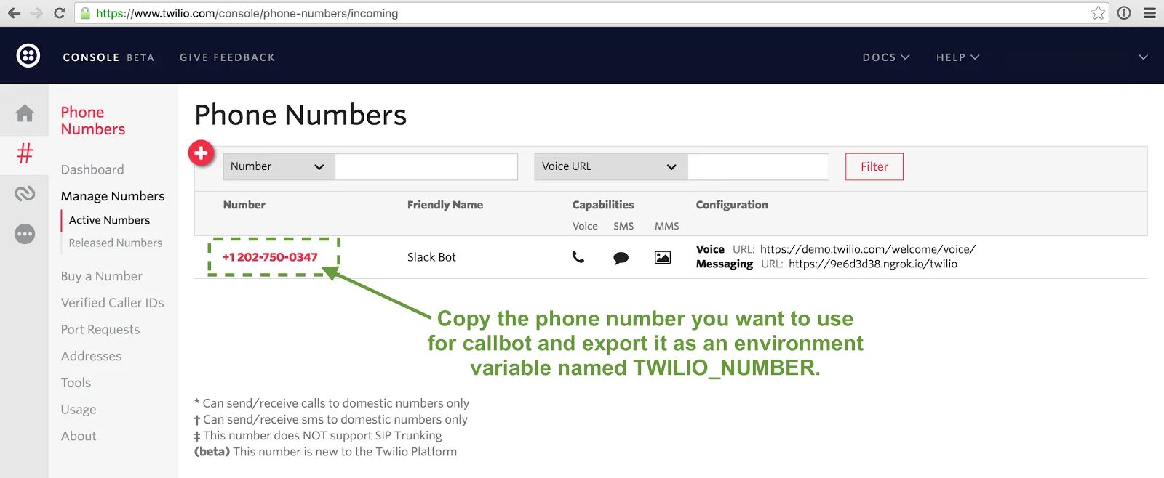
Task: Click the browser extension icon beside star
Action: (1124, 13)
